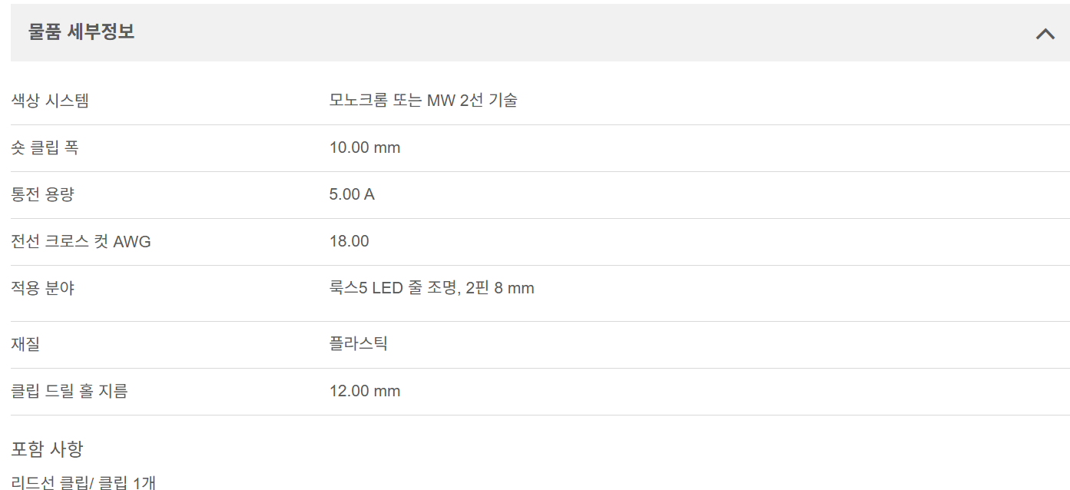
Task: Click the 5.00 A value
Action: click(352, 194)
